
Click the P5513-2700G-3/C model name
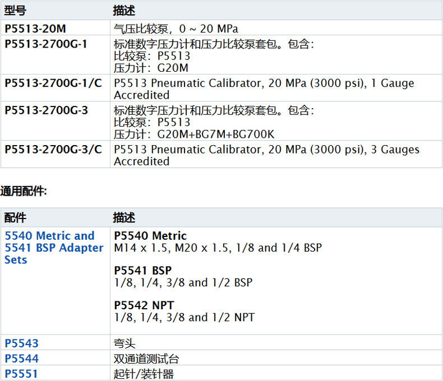tap(53, 150)
